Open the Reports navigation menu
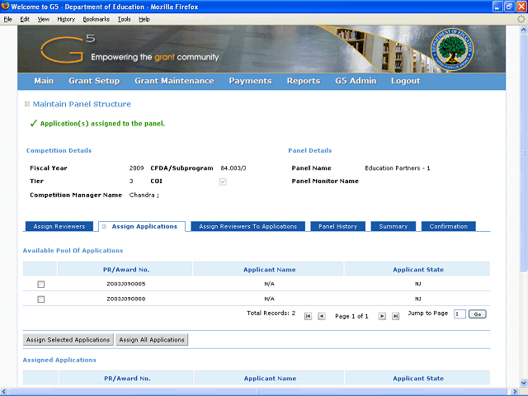 tap(303, 81)
